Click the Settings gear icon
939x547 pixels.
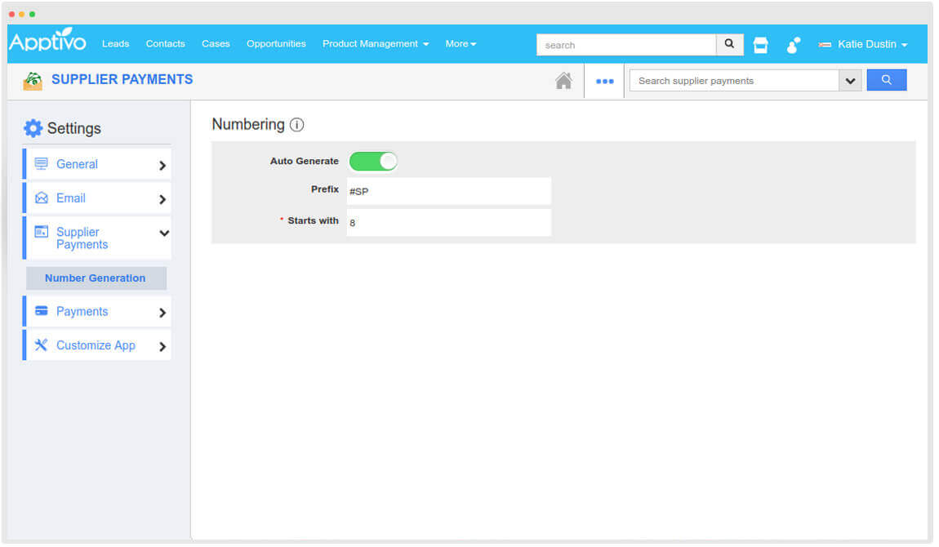(x=33, y=128)
